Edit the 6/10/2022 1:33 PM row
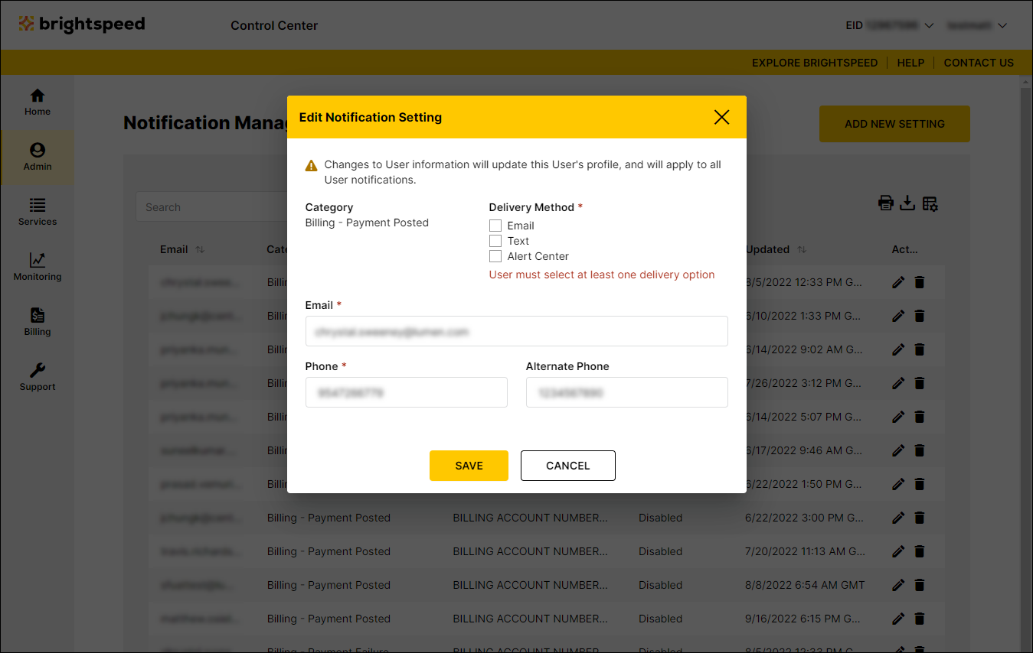Screen dimensions: 1033x653 coord(898,316)
